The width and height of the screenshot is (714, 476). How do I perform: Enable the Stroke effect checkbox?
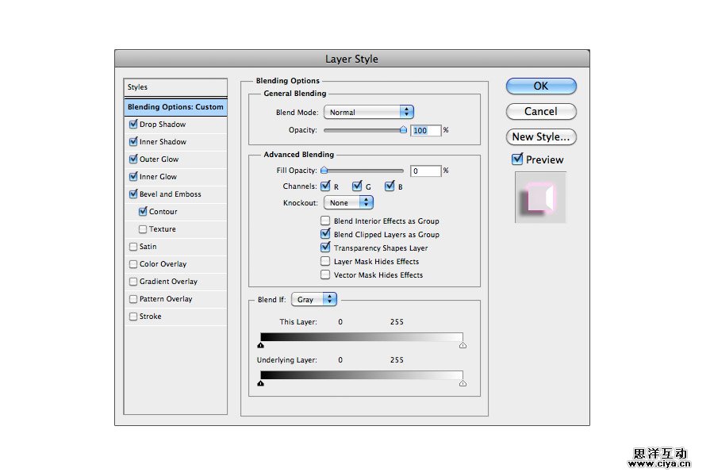133,317
